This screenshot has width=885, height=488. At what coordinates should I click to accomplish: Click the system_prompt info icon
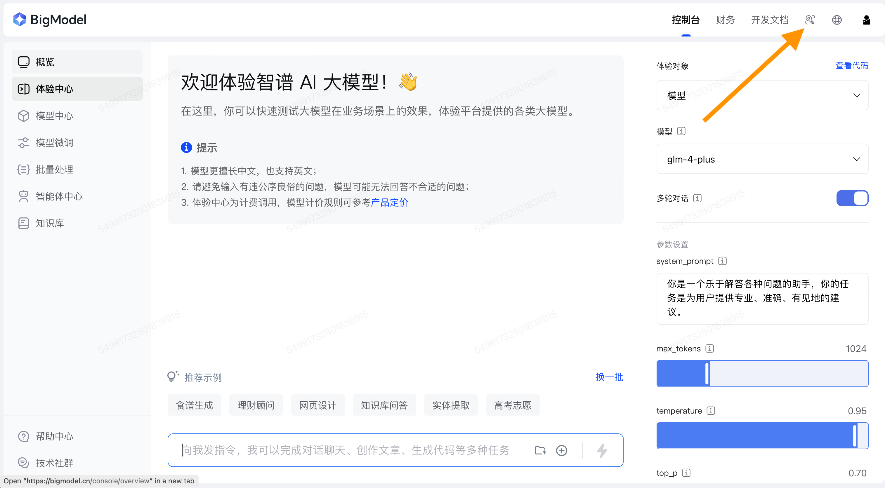point(723,261)
